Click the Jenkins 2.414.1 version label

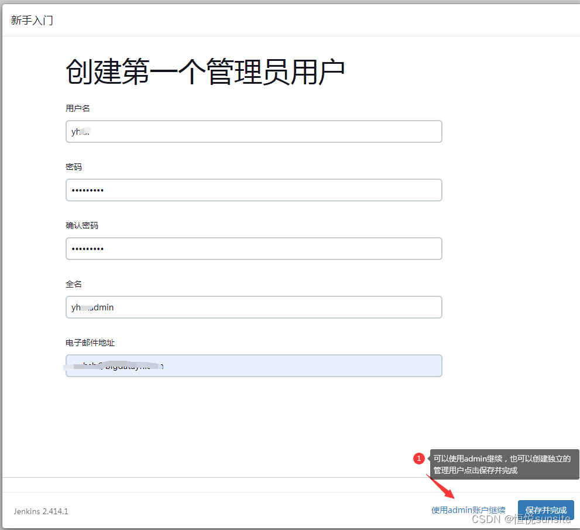[40, 511]
